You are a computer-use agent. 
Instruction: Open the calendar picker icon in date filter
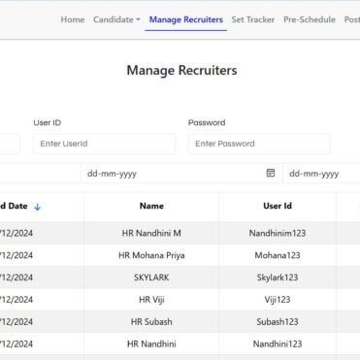[271, 173]
